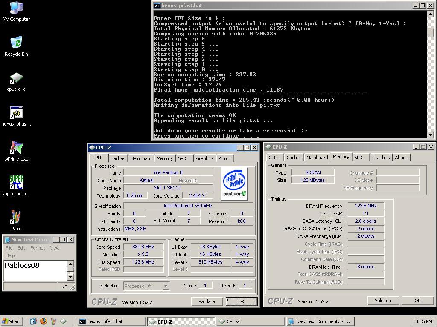Click Validate in the left CPU-Z window
The width and height of the screenshot is (437, 327).
point(207,301)
